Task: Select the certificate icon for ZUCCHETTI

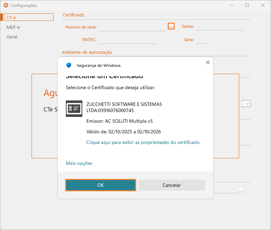Action: point(74,109)
